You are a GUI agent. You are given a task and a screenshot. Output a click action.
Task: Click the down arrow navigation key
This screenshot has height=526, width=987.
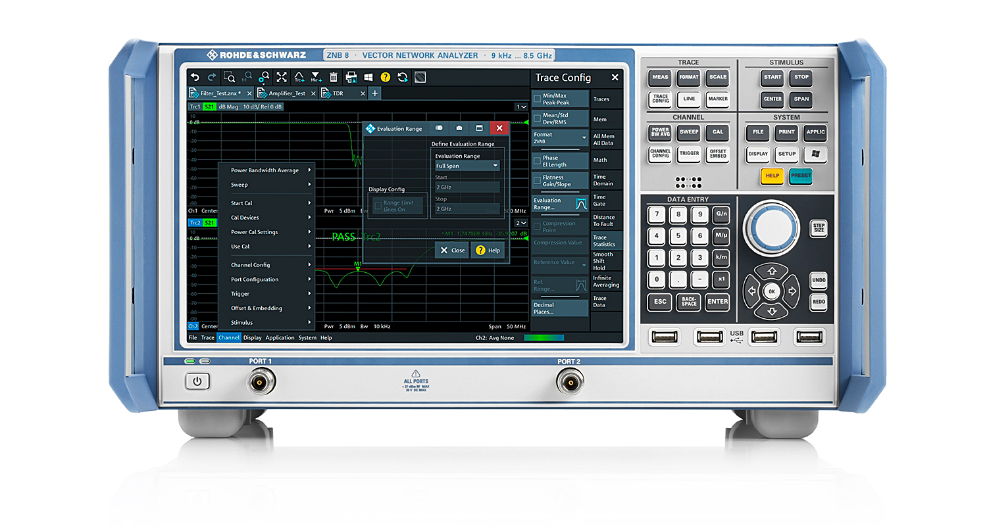coord(772,311)
